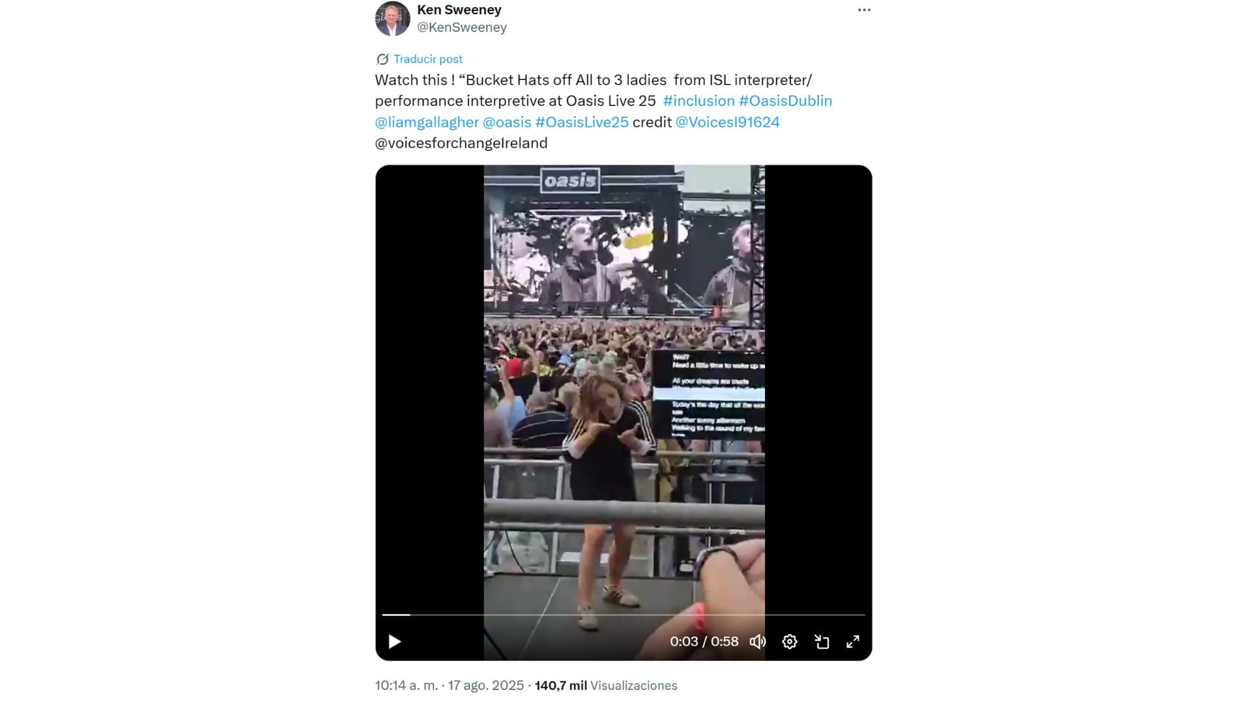Open the #OasisDublin hashtag
The height and width of the screenshot is (703, 1251).
point(785,101)
